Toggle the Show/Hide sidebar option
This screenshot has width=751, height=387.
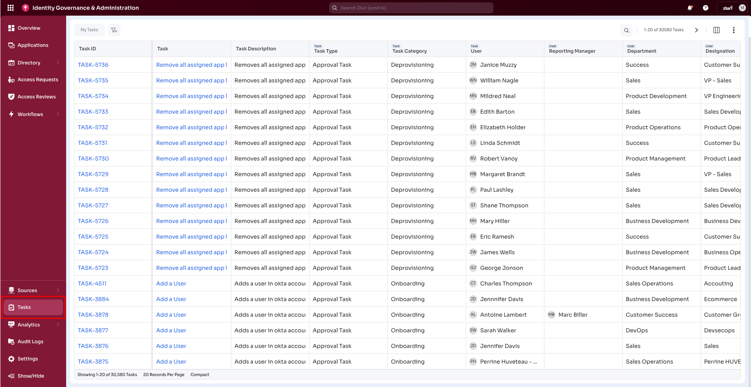(30, 376)
